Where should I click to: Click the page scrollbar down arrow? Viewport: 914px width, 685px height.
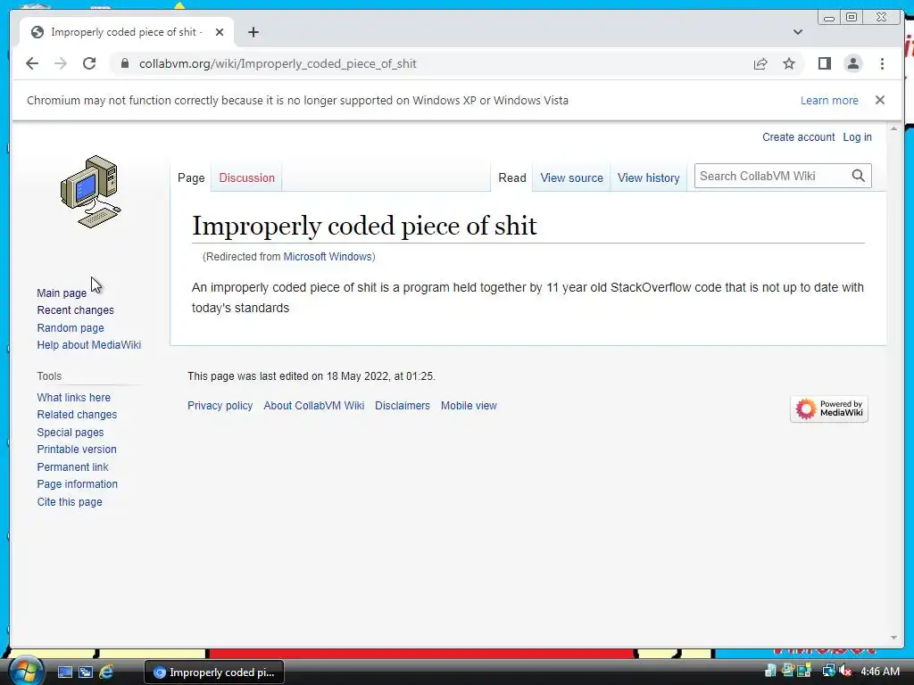893,638
